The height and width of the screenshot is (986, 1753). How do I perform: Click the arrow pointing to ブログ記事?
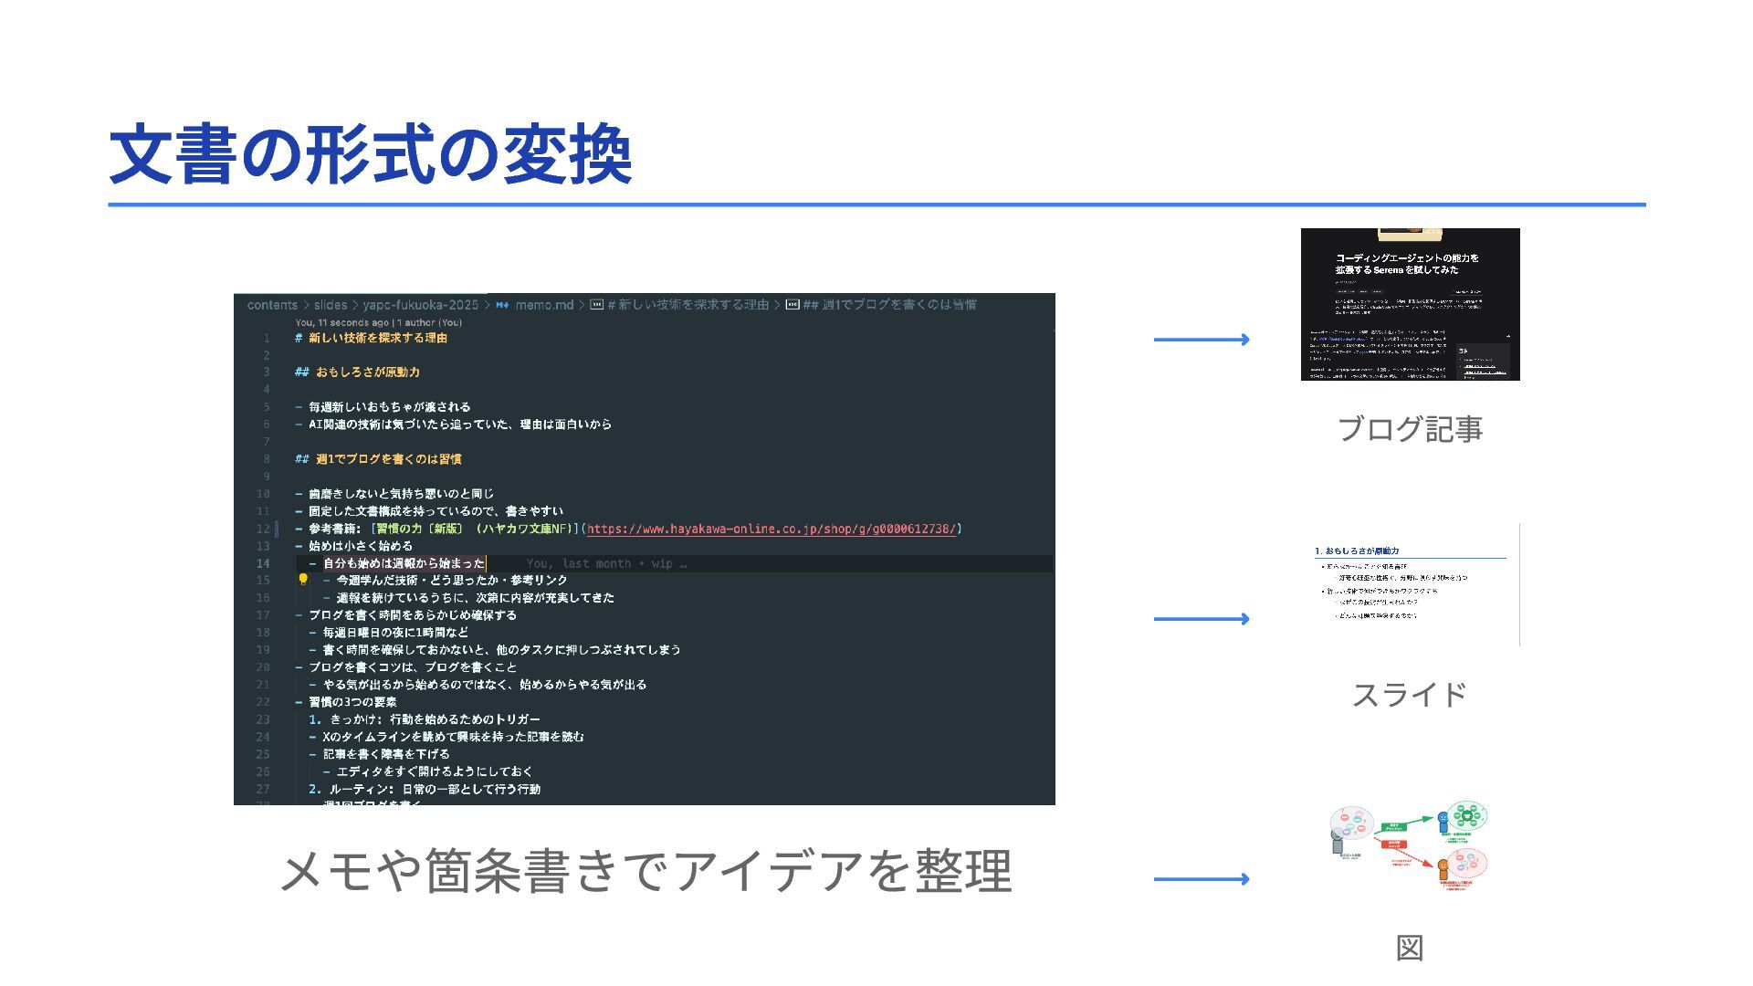pos(1202,340)
